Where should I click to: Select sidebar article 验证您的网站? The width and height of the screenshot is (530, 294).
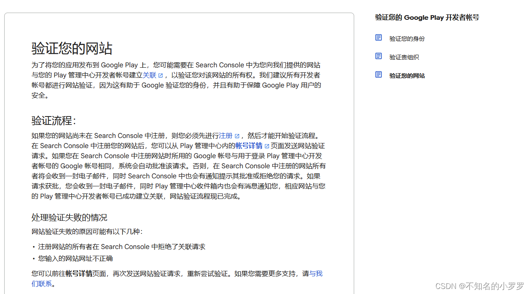407,76
